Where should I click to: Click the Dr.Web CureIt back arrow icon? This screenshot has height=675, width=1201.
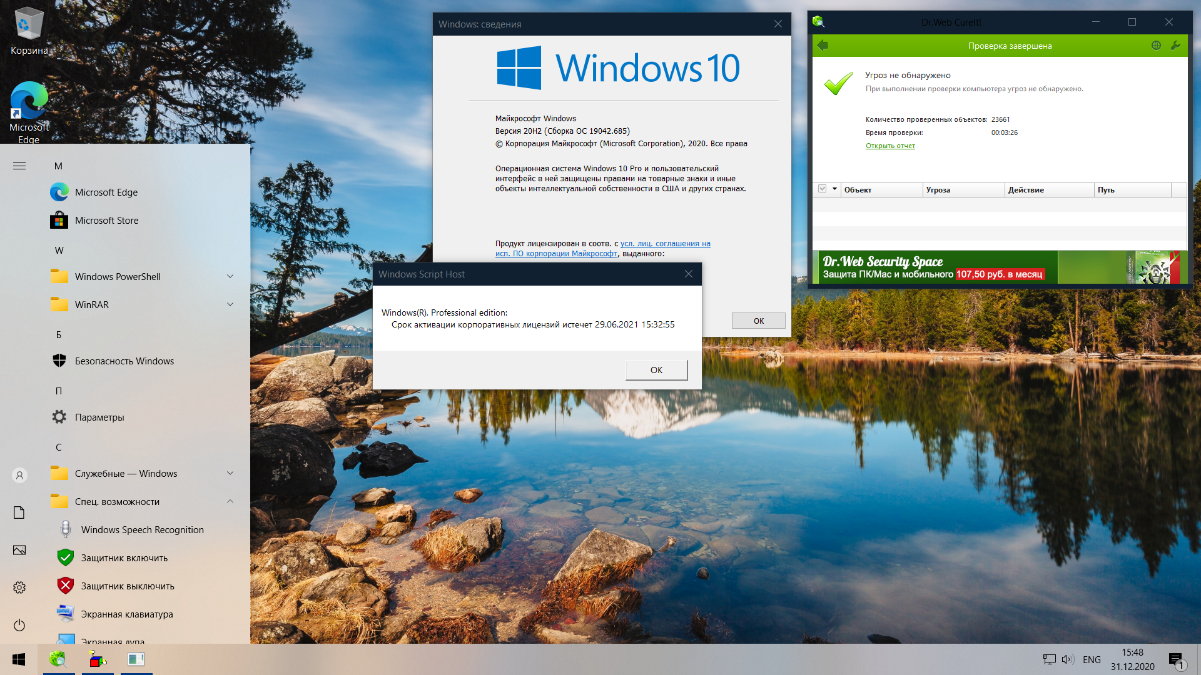click(823, 45)
